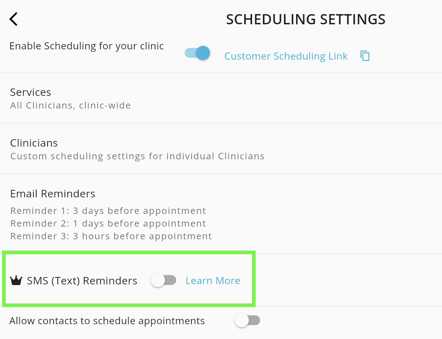Viewport: 442px width, 339px height.
Task: Click the "Enable Scheduling for your clinic" label
Action: [x=87, y=46]
